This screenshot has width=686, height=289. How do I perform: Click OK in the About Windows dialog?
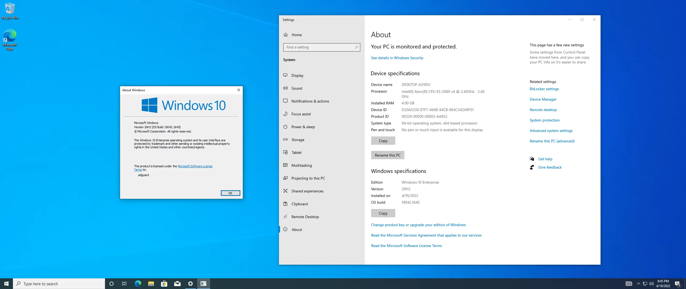click(230, 193)
